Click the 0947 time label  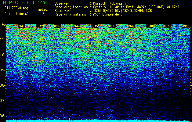(x=131, y=26)
